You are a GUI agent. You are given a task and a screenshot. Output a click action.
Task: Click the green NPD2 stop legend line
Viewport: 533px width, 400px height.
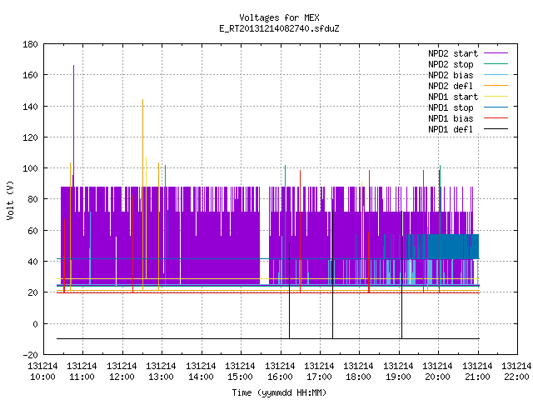[x=496, y=63]
